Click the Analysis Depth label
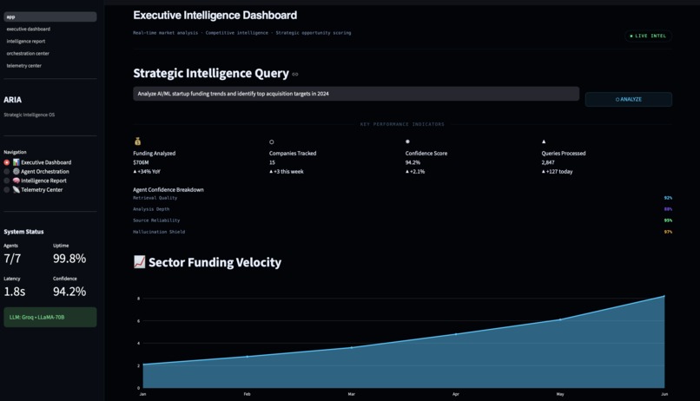 pos(151,209)
